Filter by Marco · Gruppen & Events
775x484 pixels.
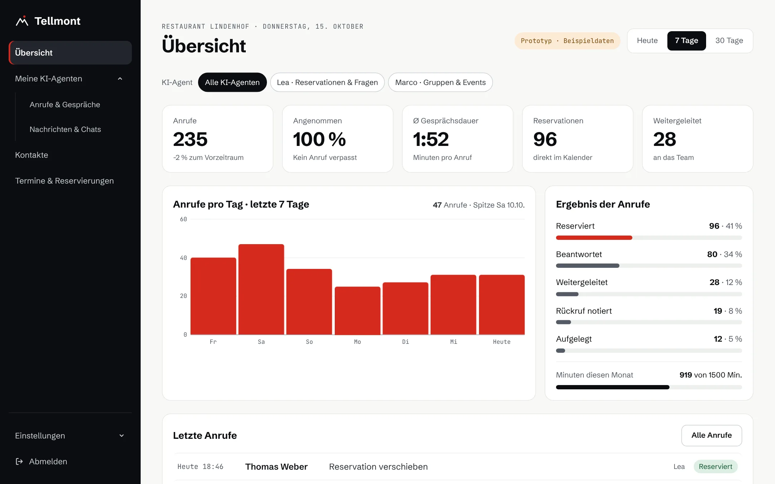tap(440, 82)
